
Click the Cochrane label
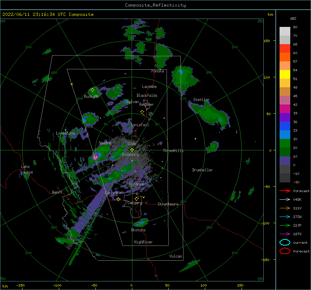pyautogui.click(x=113, y=193)
